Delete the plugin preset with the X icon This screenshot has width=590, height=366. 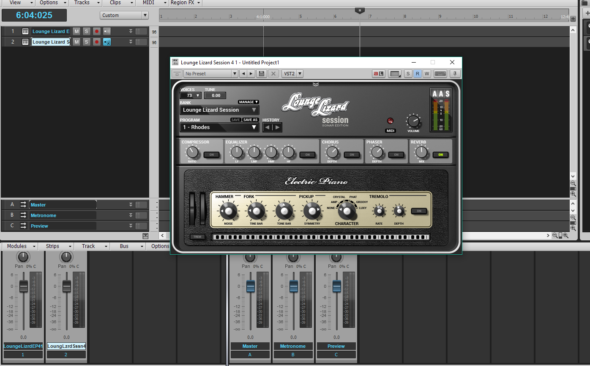pos(273,74)
